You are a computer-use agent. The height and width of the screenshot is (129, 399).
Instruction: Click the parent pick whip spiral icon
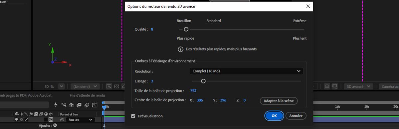click(x=62, y=120)
